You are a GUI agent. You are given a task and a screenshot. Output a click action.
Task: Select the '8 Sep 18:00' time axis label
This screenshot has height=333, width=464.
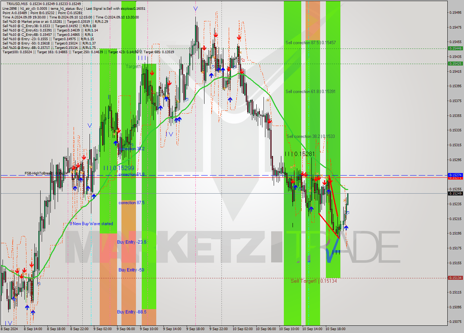[x=56, y=329]
